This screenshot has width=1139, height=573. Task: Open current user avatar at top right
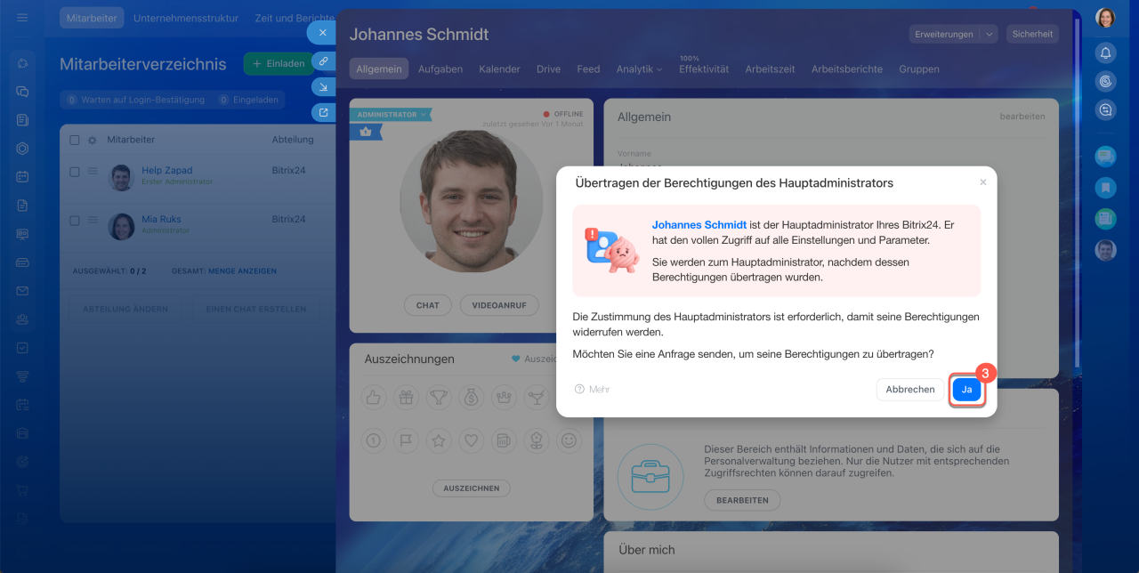(x=1105, y=18)
